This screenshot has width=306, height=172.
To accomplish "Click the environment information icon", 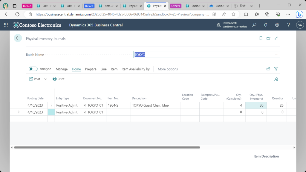I will pyautogui.click(x=218, y=25).
